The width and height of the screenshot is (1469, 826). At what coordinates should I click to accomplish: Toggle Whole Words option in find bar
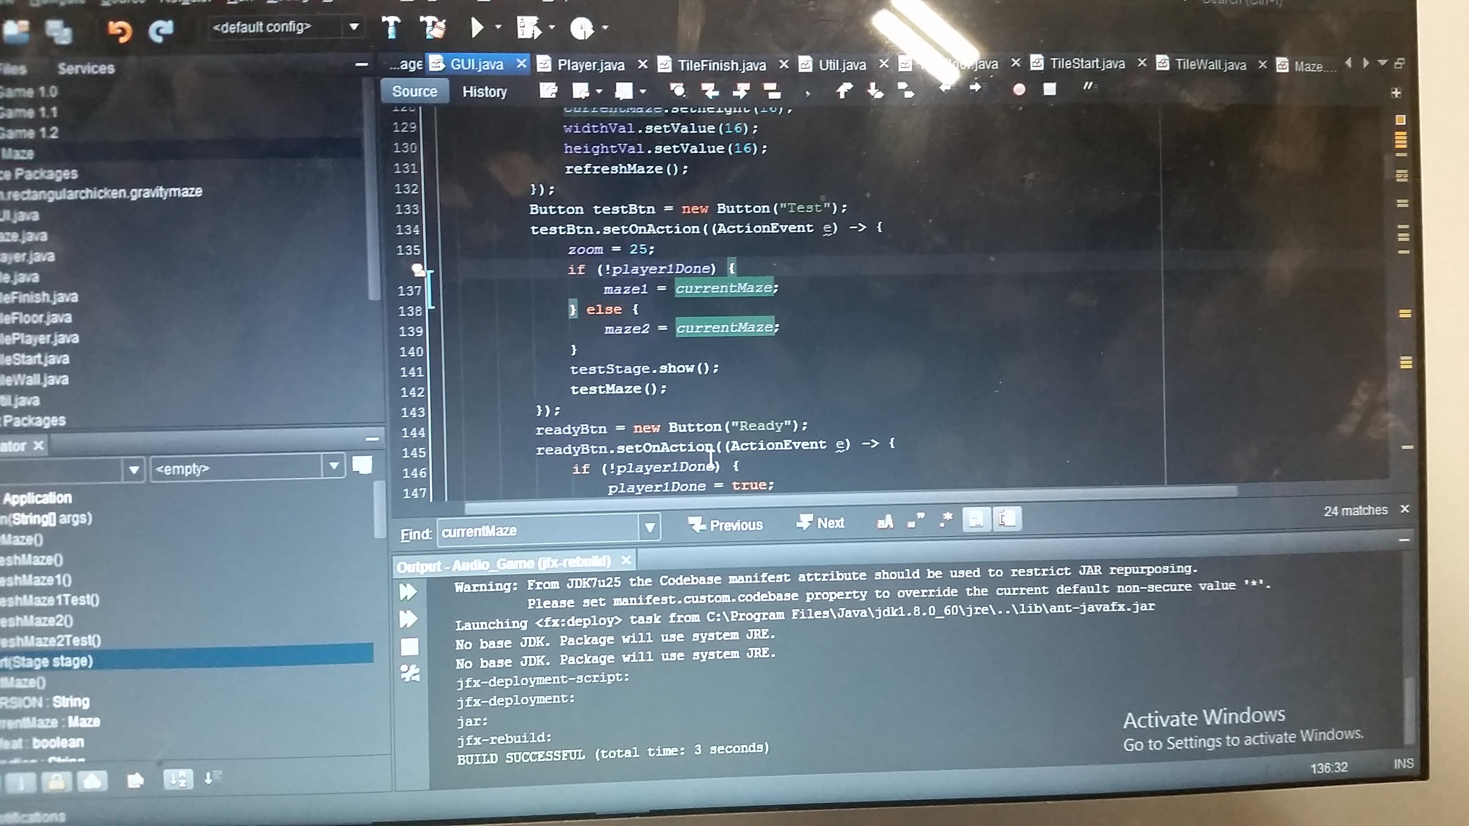[915, 521]
